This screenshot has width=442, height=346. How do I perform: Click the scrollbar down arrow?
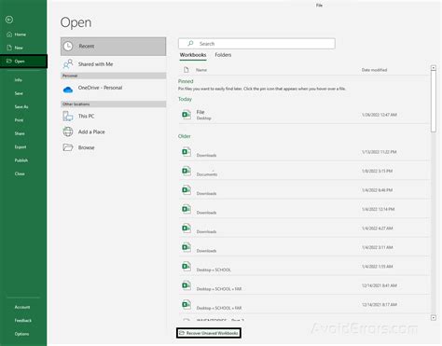(434, 318)
